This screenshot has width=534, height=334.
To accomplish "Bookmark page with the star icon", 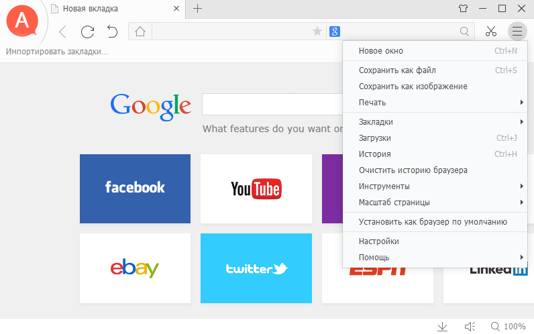I will coord(317,32).
